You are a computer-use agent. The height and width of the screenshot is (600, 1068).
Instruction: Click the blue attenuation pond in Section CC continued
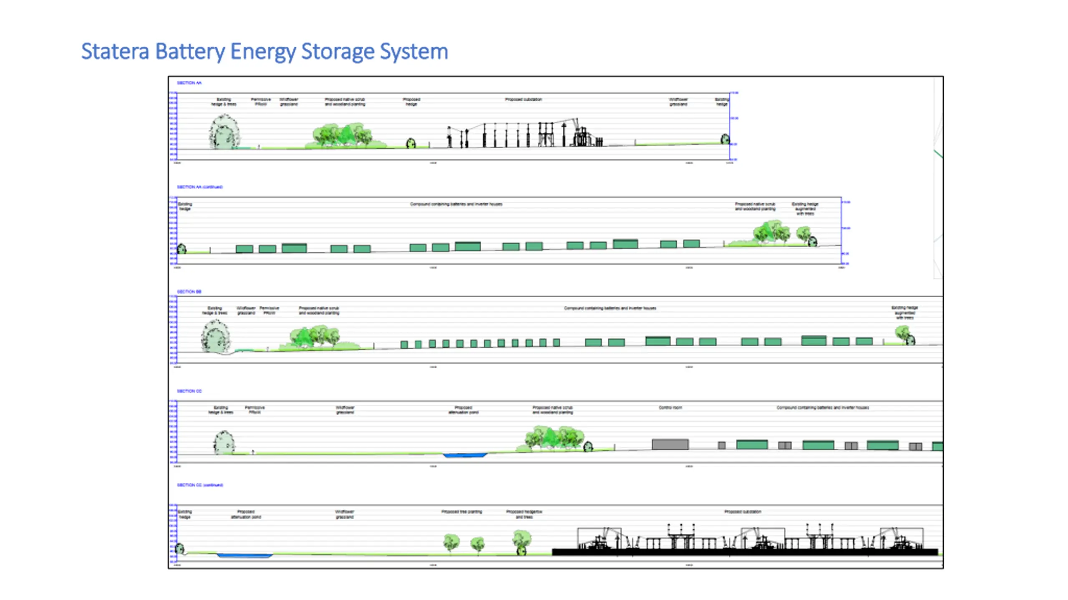point(244,555)
